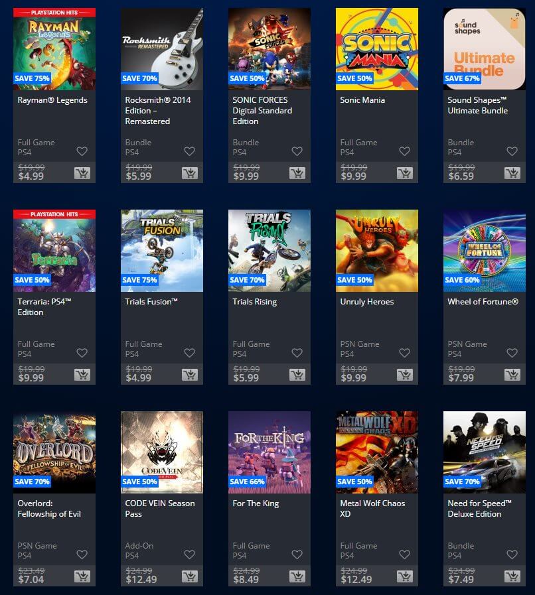This screenshot has height=595, width=535.
Task: Add For The King to cart
Action: pyautogui.click(x=297, y=576)
